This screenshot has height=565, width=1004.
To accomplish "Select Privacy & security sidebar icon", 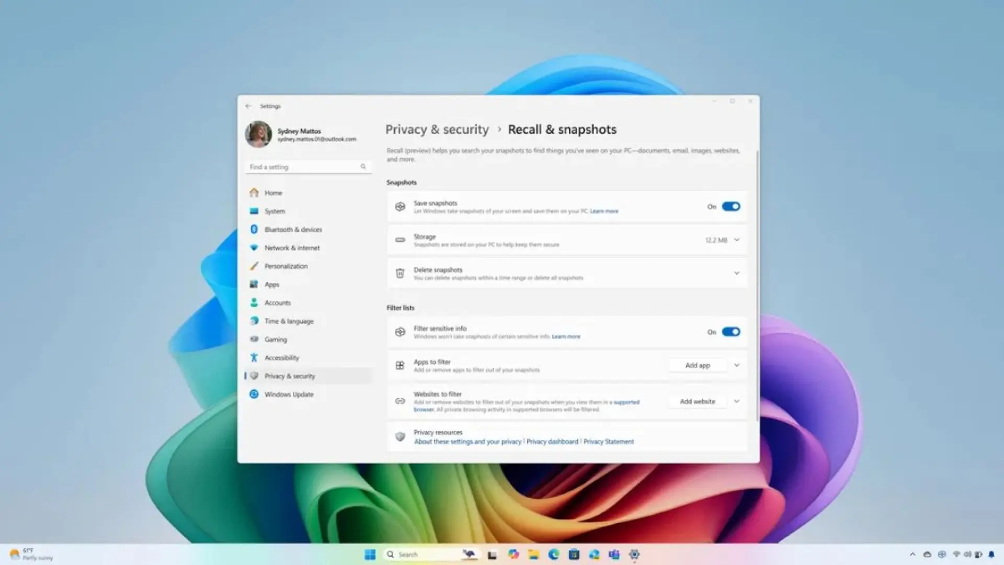I will pos(255,376).
